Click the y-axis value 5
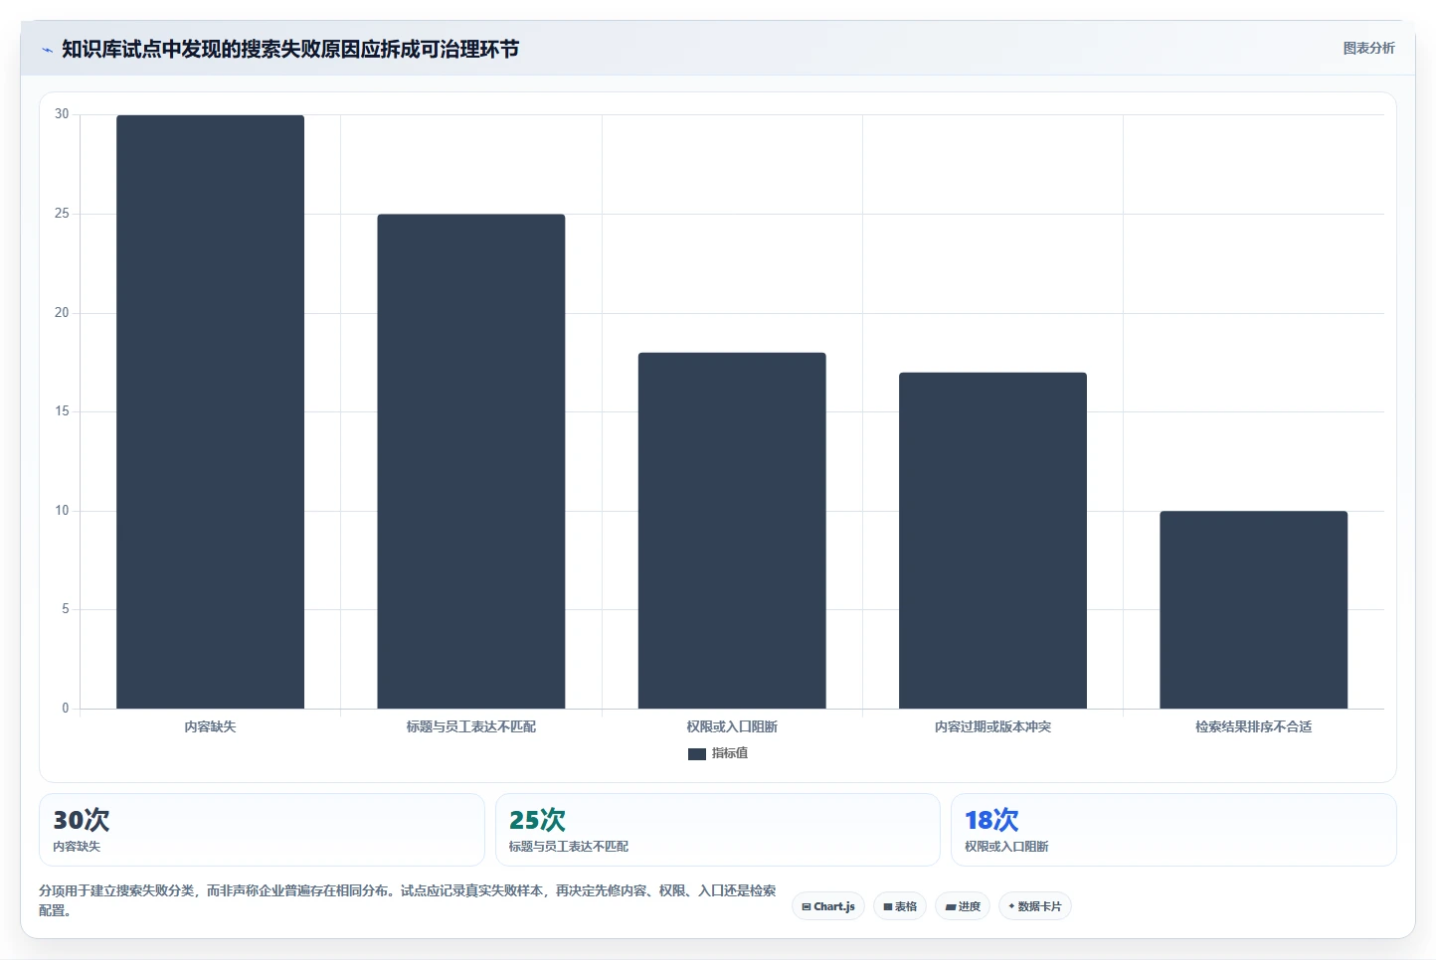Viewport: 1436px width, 960px height. click(x=66, y=609)
